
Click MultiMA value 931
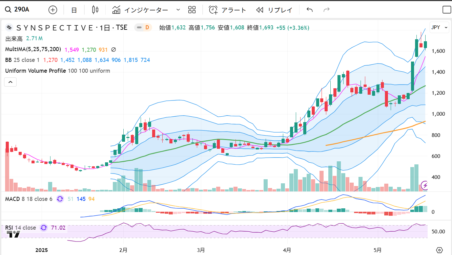click(x=103, y=50)
